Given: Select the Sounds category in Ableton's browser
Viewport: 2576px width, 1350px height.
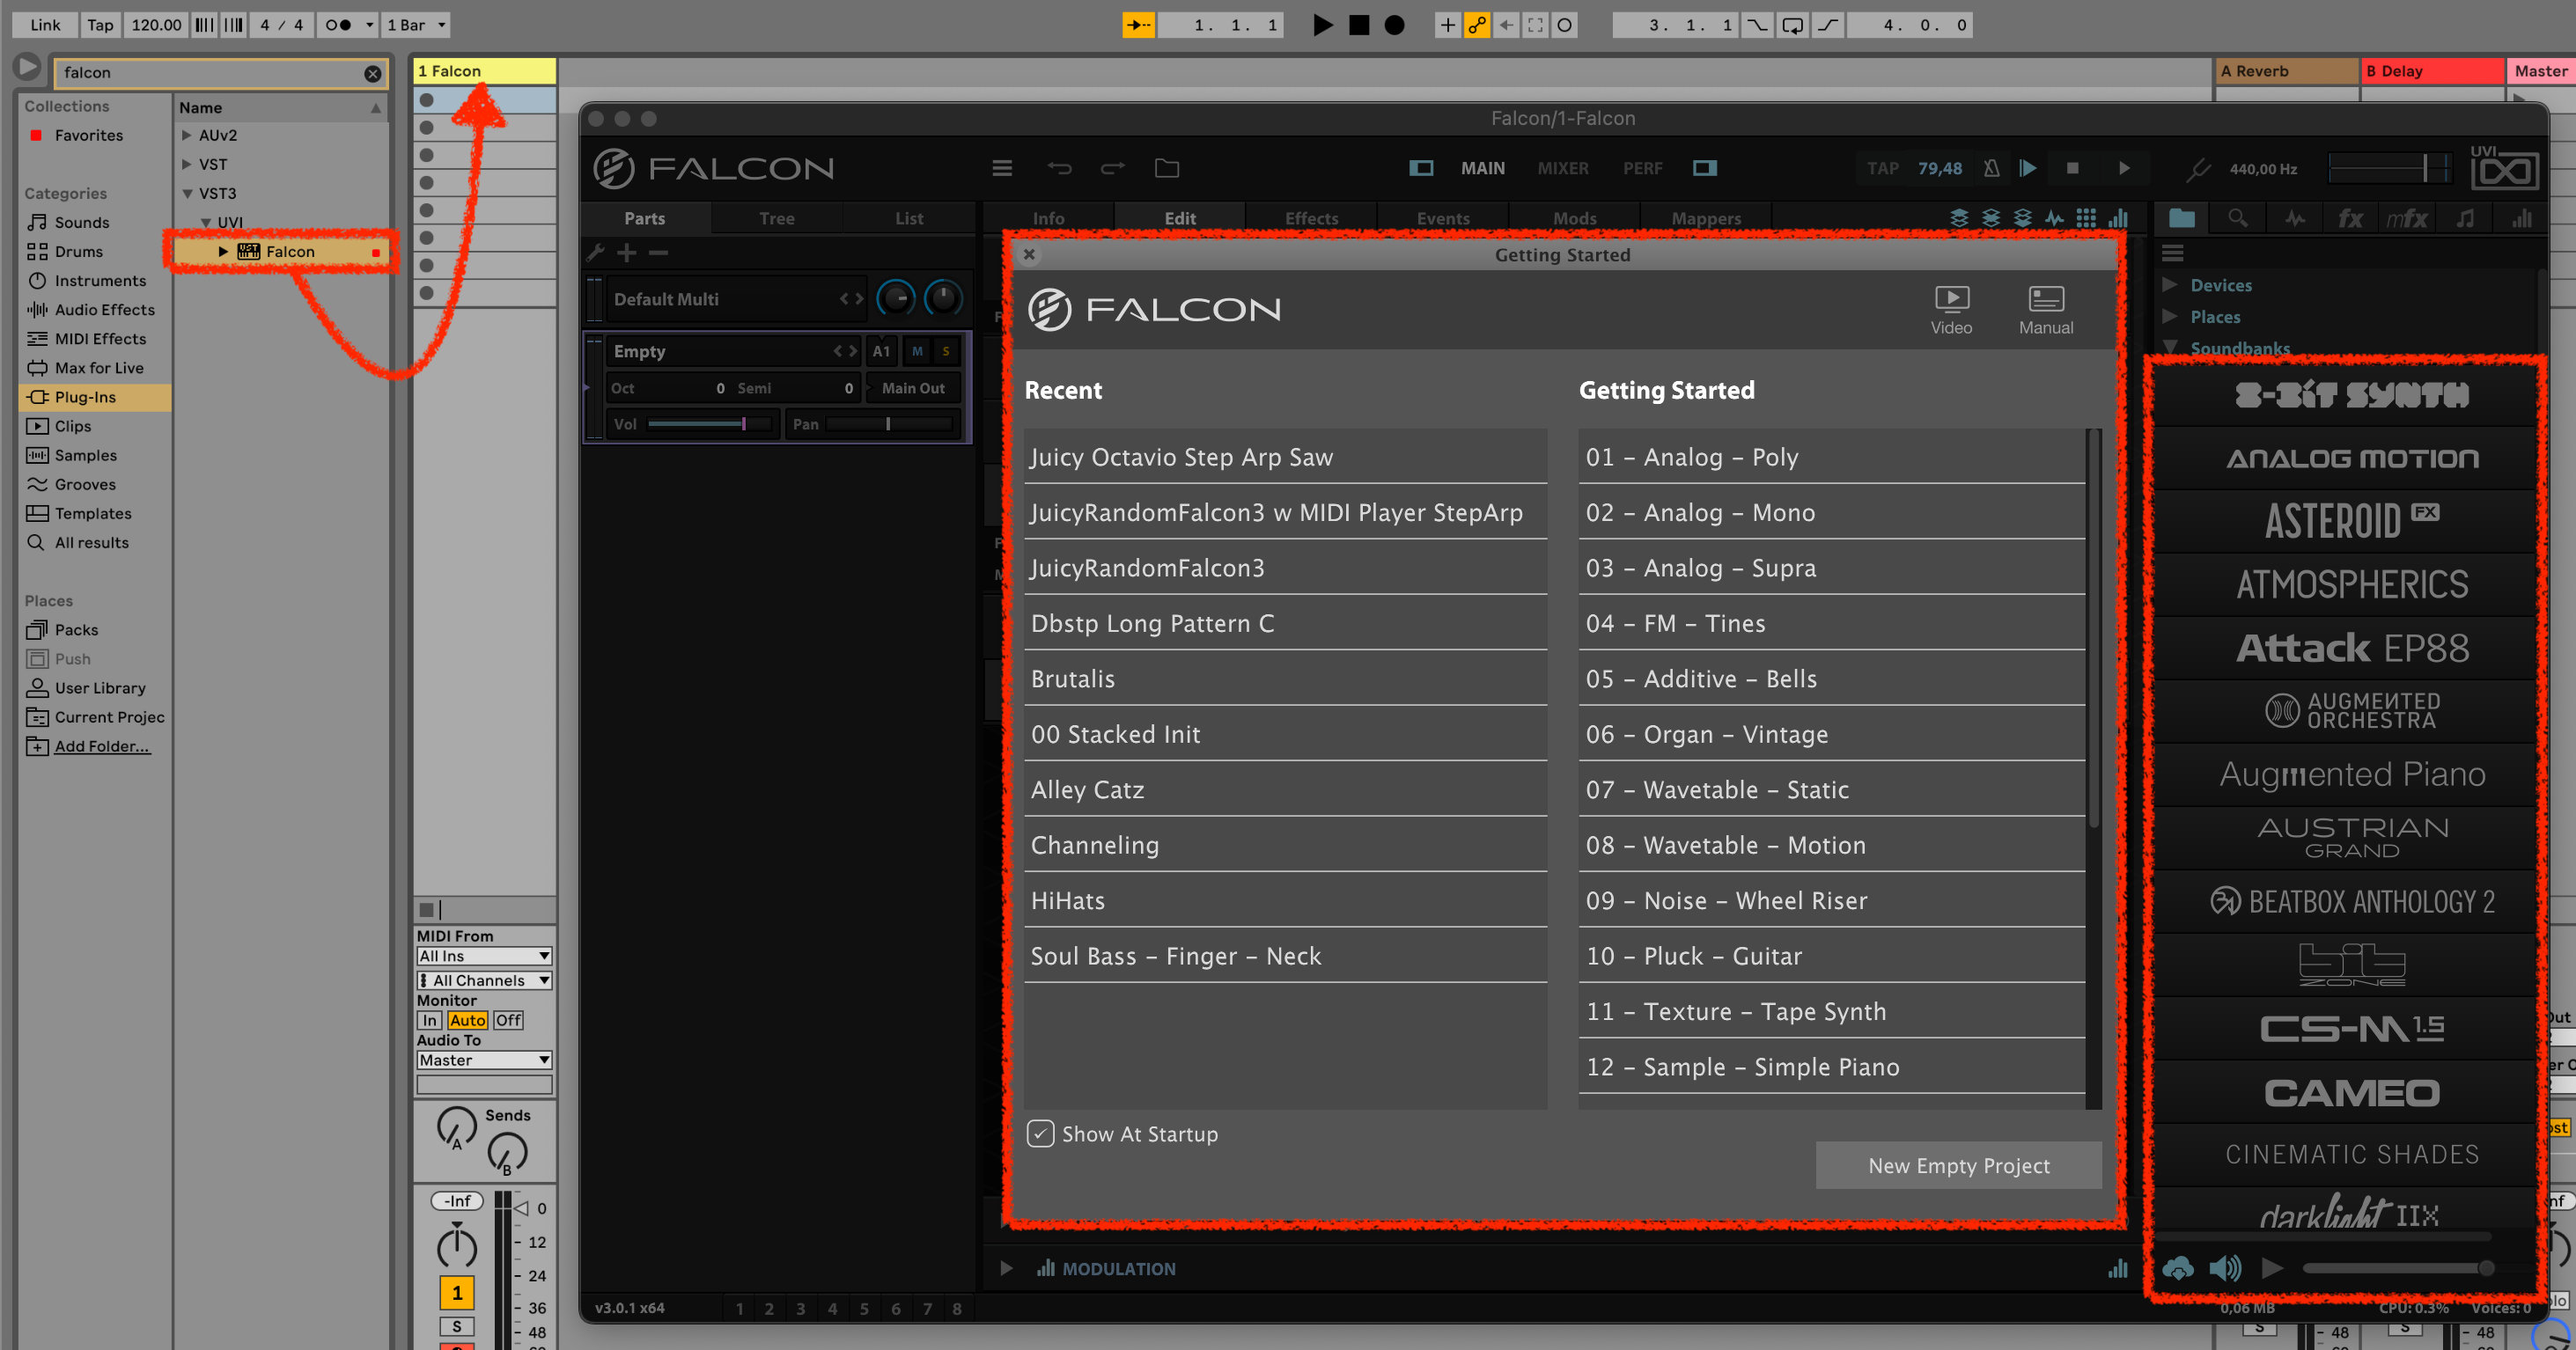Looking at the screenshot, I should tap(80, 222).
